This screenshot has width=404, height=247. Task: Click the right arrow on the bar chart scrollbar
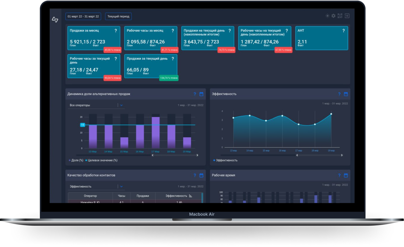[x=197, y=155]
